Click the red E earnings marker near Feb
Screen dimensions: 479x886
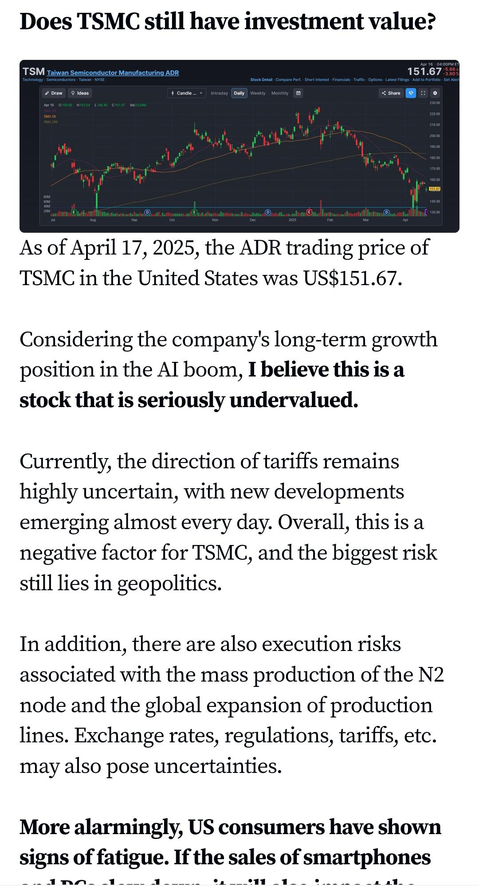point(309,212)
